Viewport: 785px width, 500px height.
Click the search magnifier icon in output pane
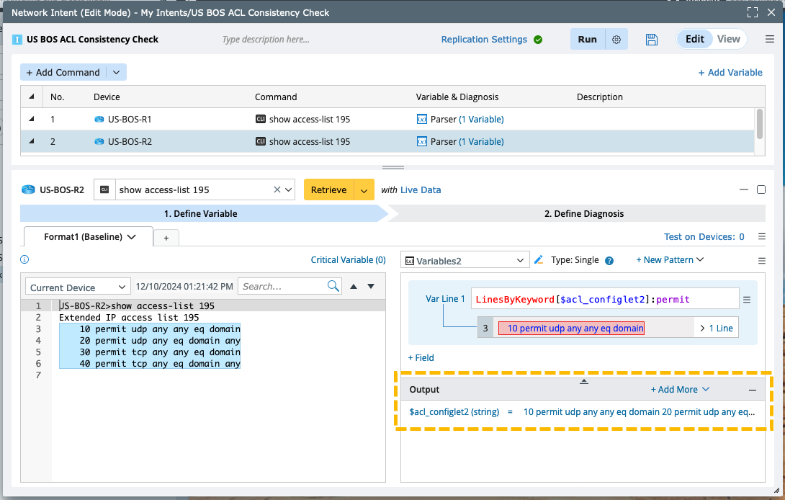(x=333, y=286)
